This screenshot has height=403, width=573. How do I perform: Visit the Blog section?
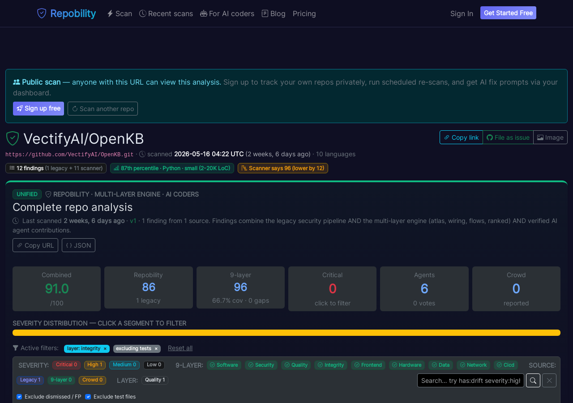[x=274, y=13]
